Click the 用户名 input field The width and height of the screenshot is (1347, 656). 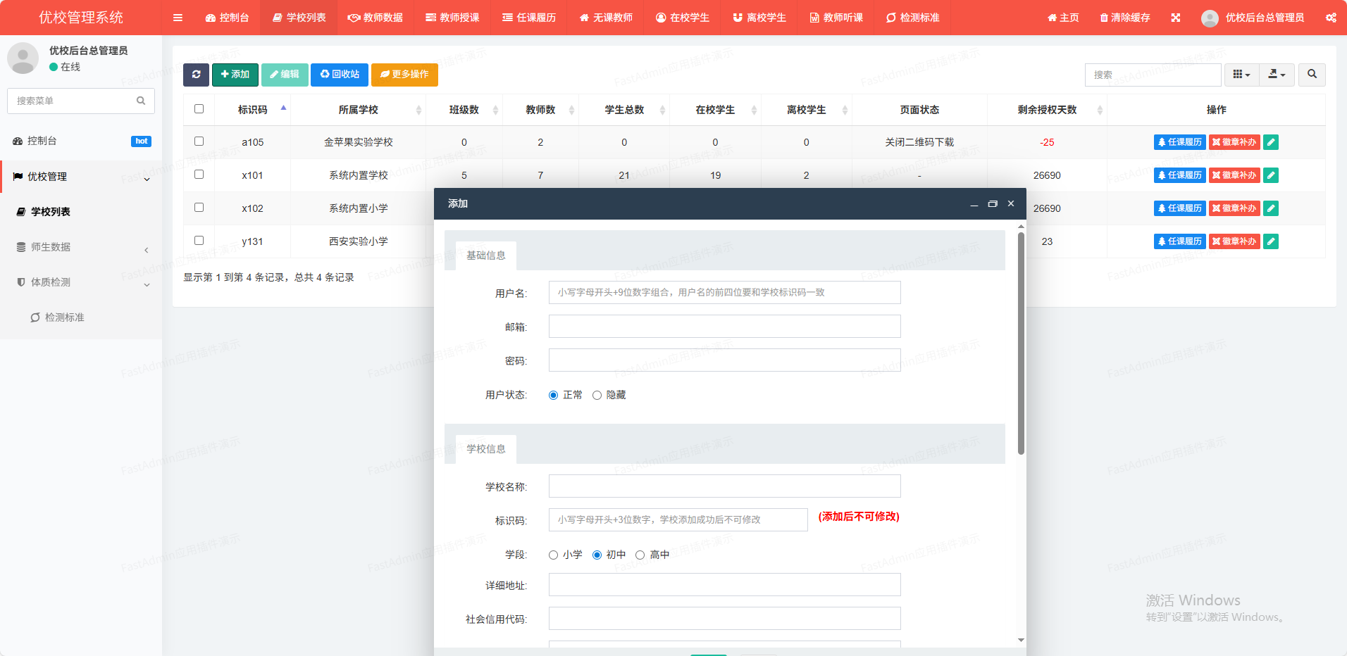pos(724,293)
